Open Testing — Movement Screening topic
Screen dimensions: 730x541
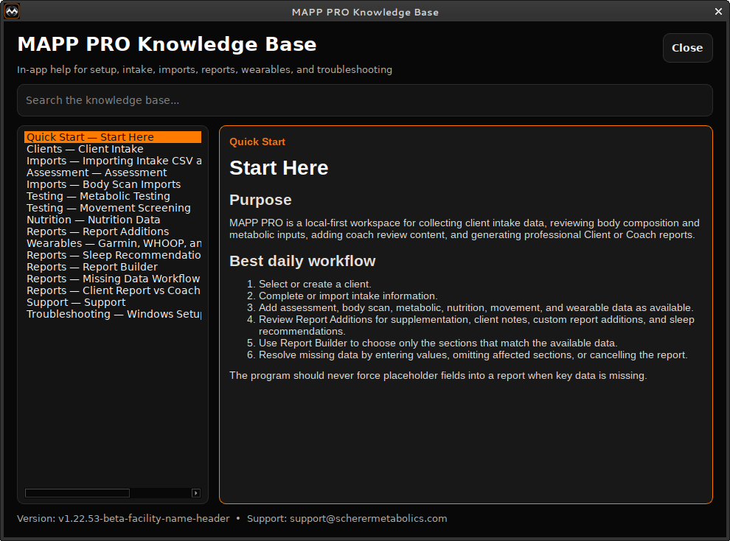pos(113,207)
